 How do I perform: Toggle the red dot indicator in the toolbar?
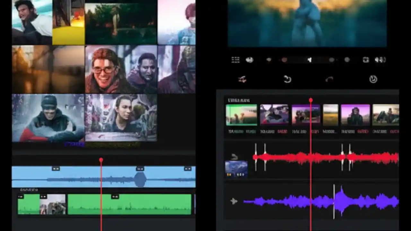click(285, 60)
